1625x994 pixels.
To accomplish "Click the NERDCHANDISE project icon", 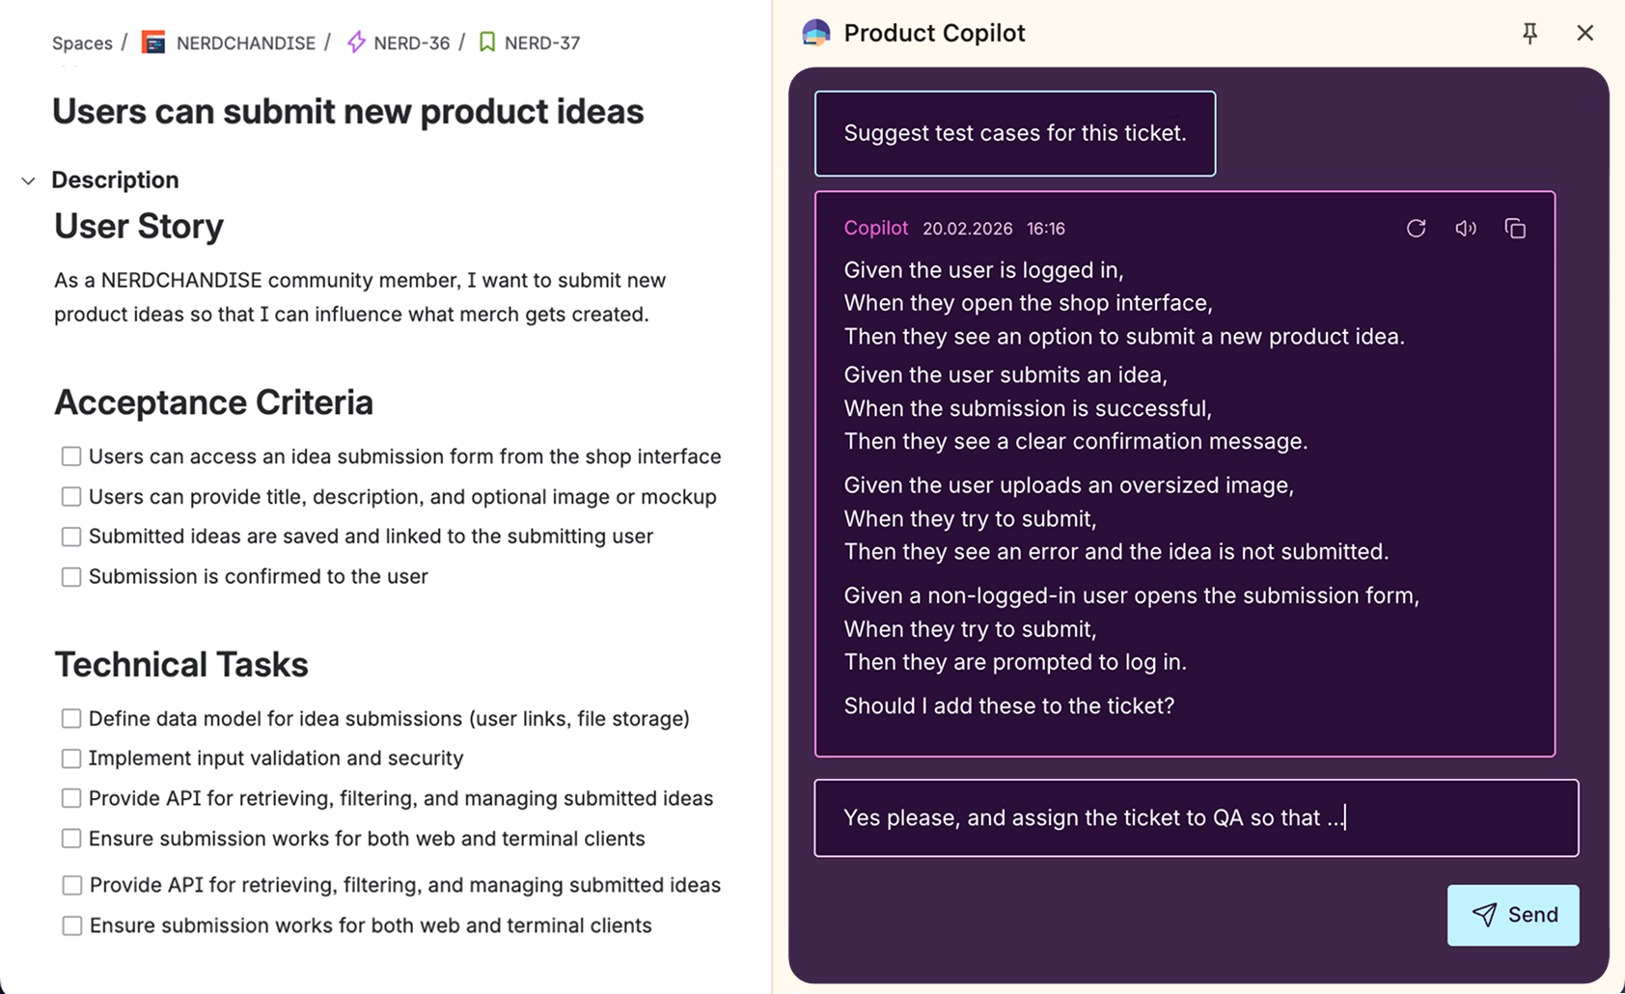I will coord(153,42).
